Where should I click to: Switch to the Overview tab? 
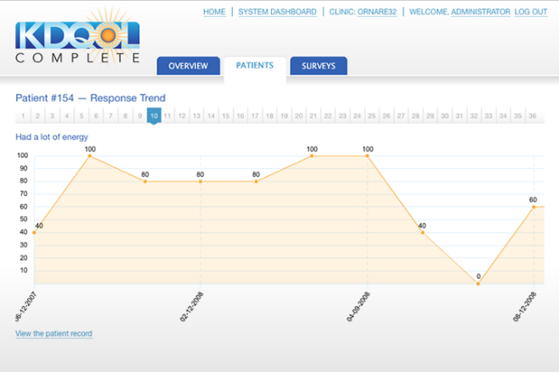point(187,66)
